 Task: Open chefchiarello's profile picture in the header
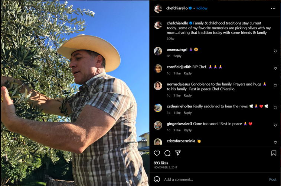point(158,8)
